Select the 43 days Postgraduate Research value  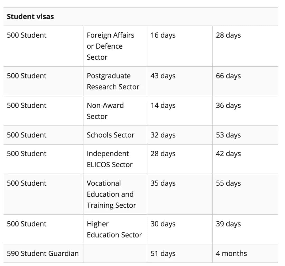(x=163, y=76)
